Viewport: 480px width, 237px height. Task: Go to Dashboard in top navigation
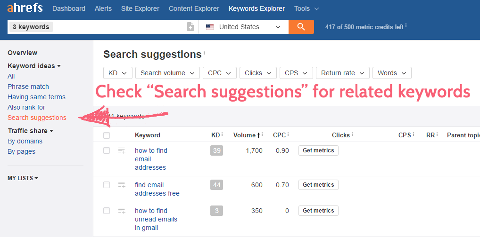69,8
